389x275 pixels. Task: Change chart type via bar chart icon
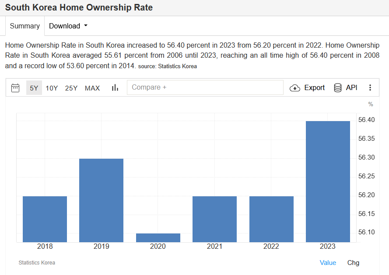115,88
